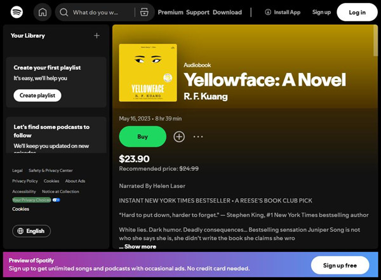Screen dimensions: 381x280
Task: Click 'Let's find some podcasts to follow' card
Action: click(56, 135)
